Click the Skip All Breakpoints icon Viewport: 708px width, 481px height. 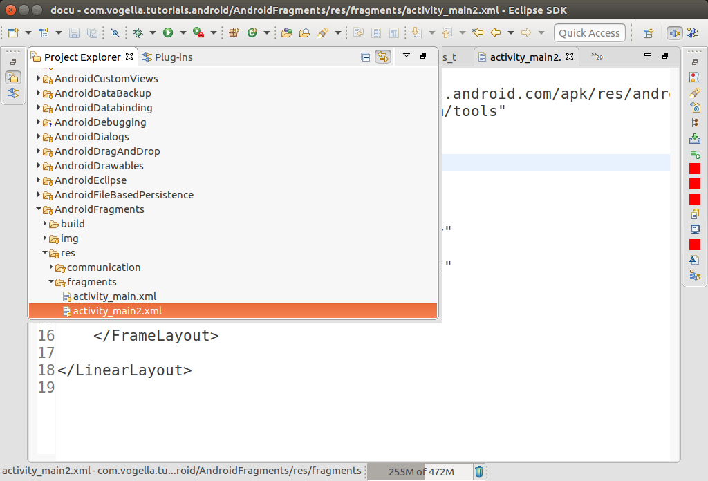click(x=115, y=32)
